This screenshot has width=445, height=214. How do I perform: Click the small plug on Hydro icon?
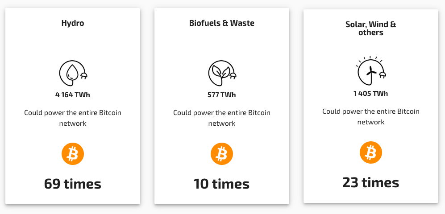(84, 75)
